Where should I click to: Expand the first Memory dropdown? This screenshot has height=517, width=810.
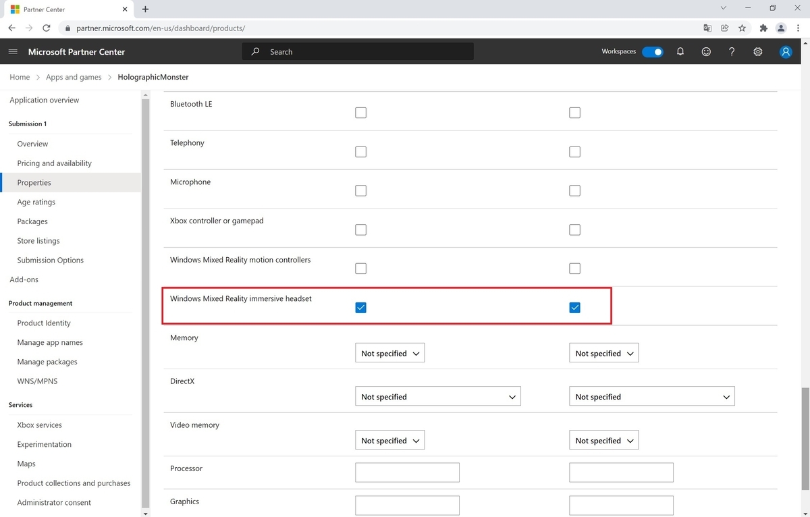coord(390,353)
